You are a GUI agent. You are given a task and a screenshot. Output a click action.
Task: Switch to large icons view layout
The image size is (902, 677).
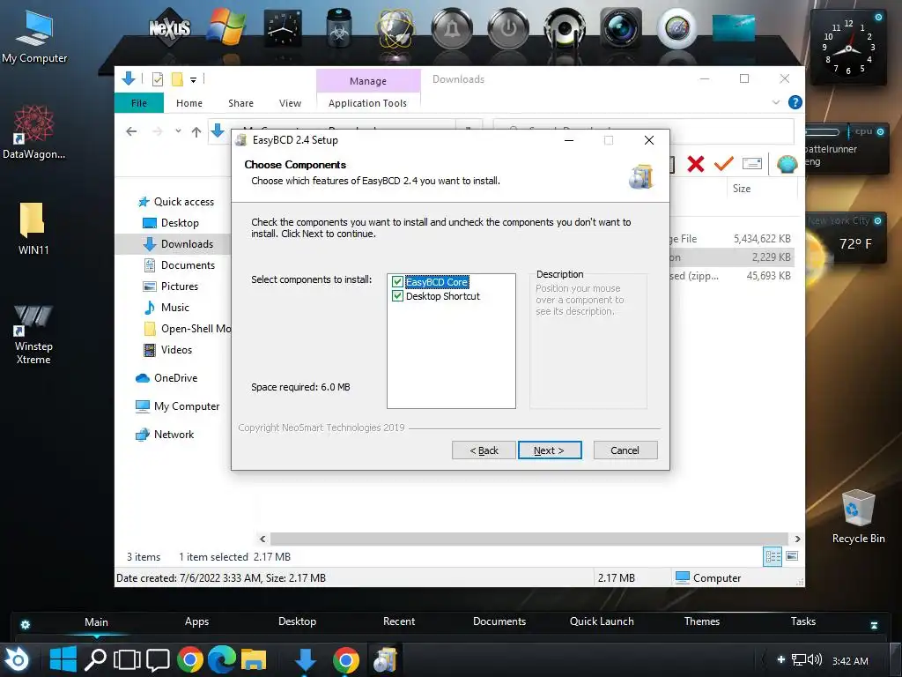click(x=792, y=556)
